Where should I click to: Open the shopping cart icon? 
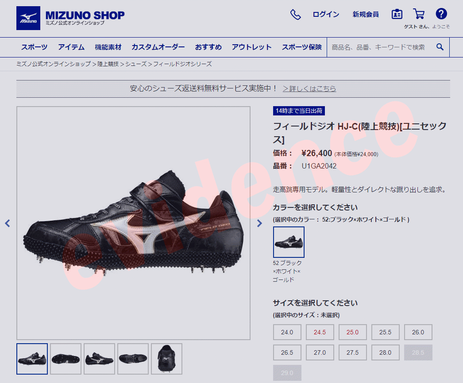click(419, 14)
